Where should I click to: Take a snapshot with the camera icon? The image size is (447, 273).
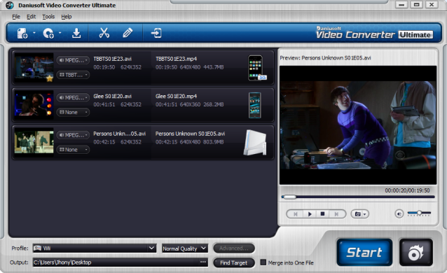(x=359, y=213)
